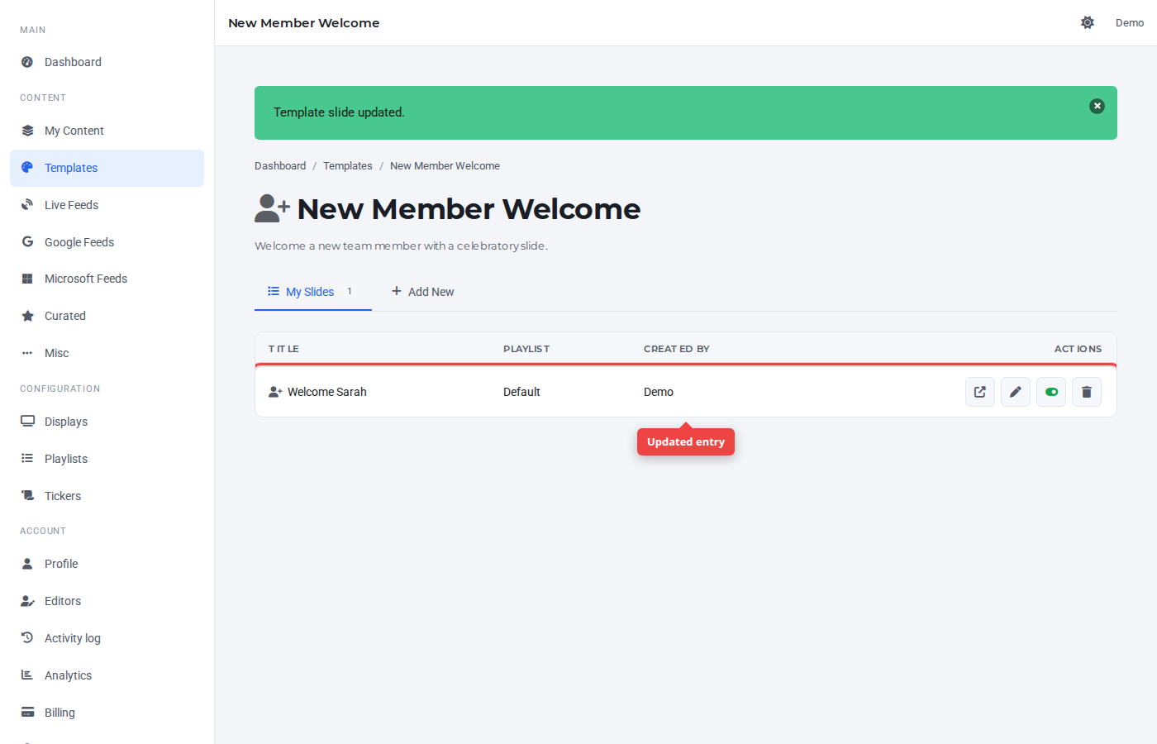Click the Misc ellipsis icon
This screenshot has width=1157, height=744.
pyautogui.click(x=27, y=353)
